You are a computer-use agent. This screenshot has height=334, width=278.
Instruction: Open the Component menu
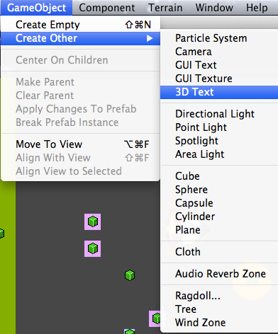pos(107,8)
